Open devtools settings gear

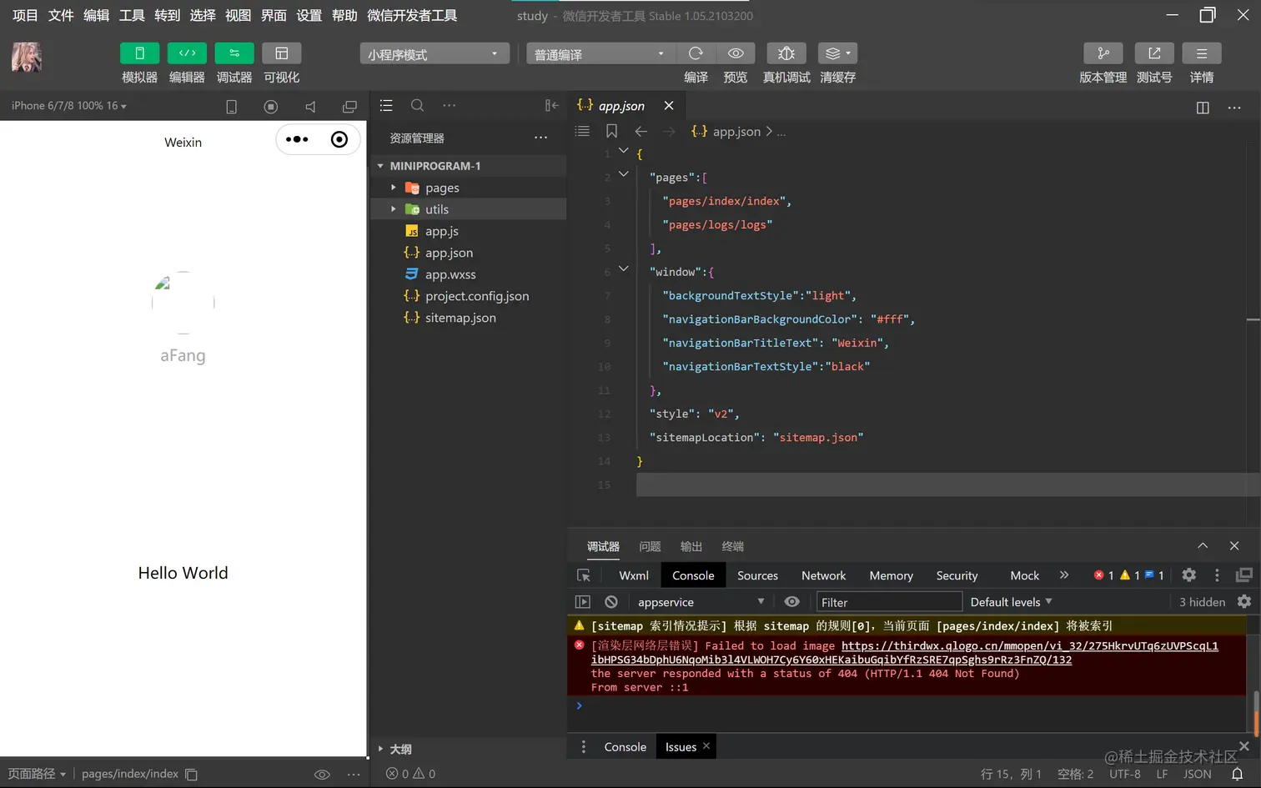(x=1189, y=575)
